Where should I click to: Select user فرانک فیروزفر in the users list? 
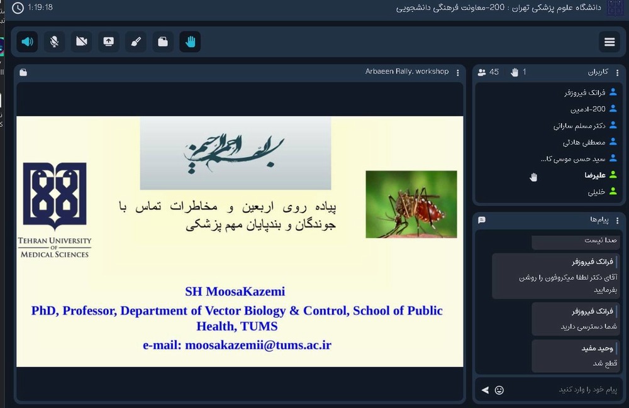[585, 92]
